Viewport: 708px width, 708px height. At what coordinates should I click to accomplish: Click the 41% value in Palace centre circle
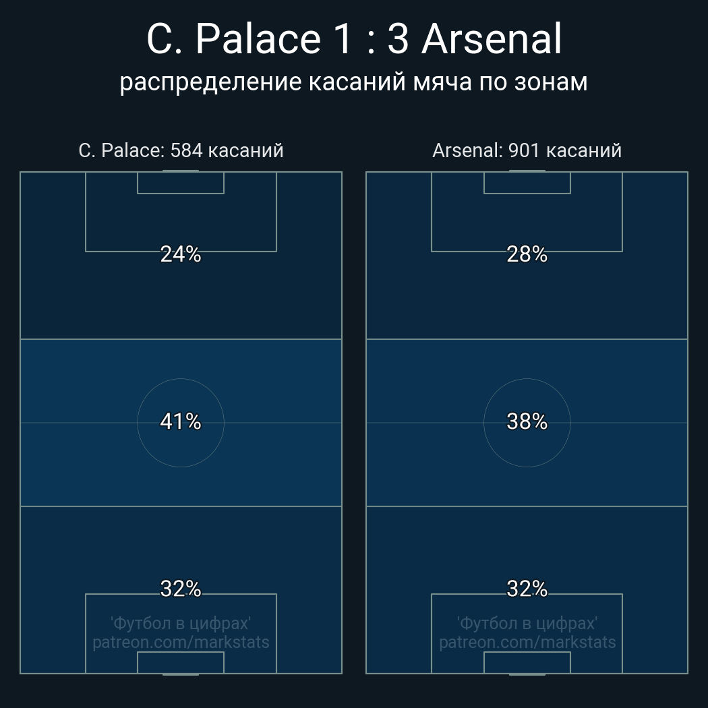pyautogui.click(x=181, y=421)
